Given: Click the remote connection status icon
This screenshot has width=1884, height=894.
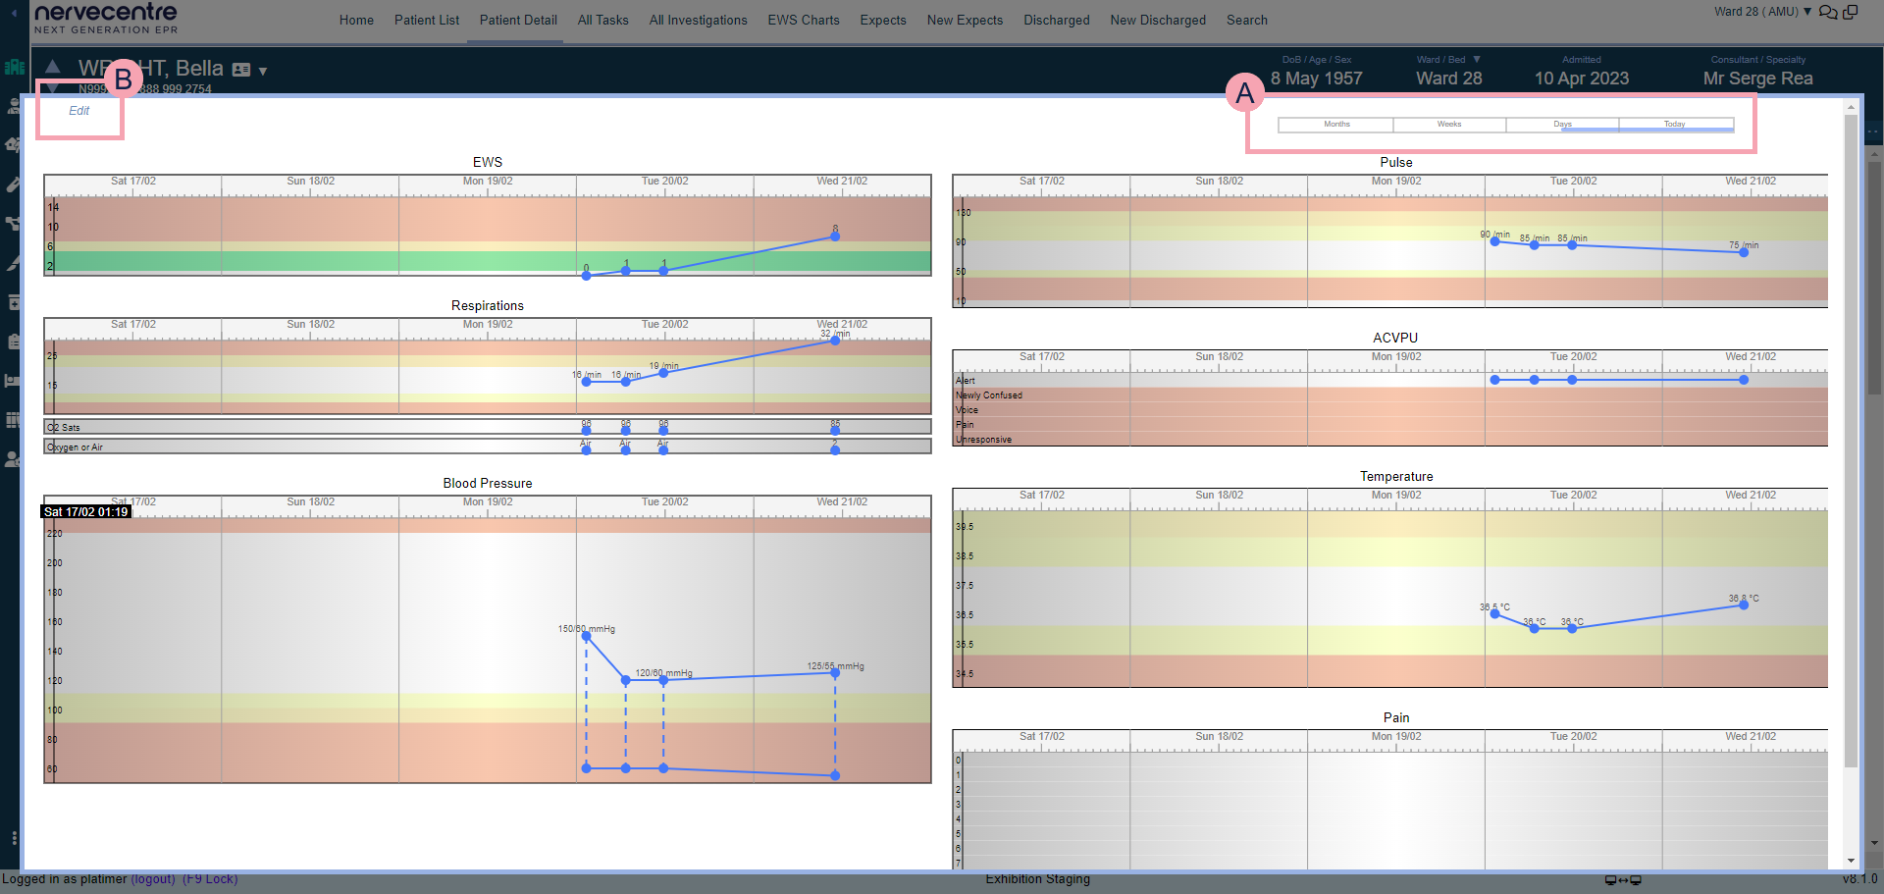Looking at the screenshot, I should (1623, 880).
